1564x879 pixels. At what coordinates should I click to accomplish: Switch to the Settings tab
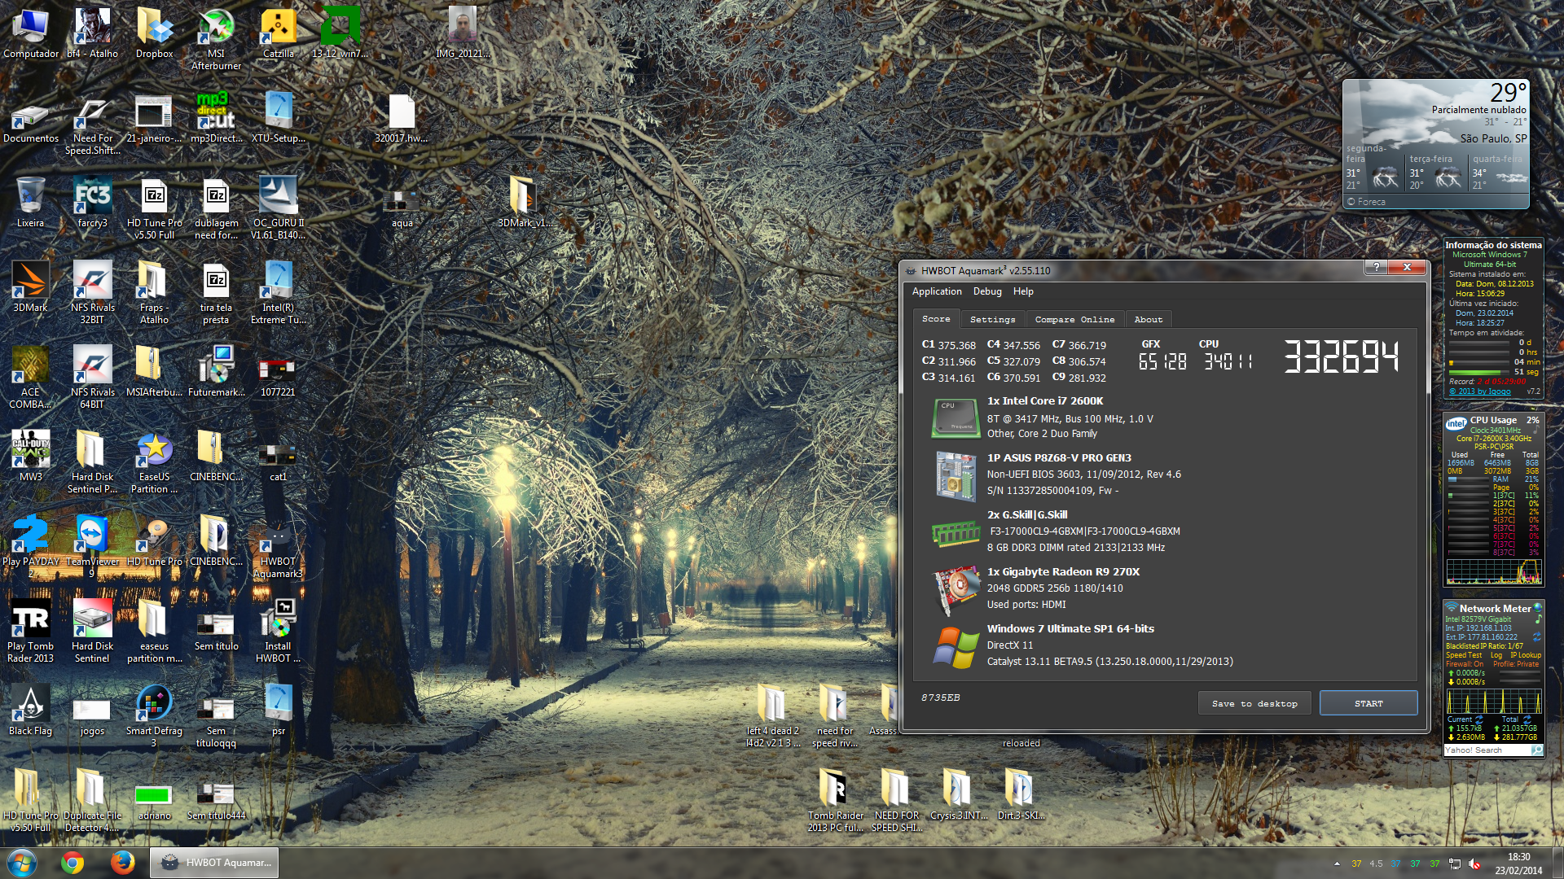tap(992, 319)
